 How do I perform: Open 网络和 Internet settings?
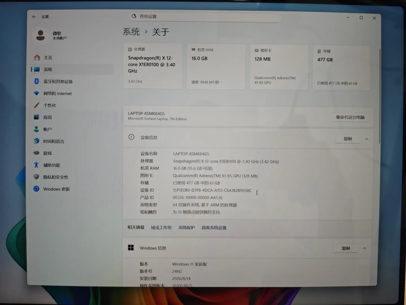coord(73,93)
